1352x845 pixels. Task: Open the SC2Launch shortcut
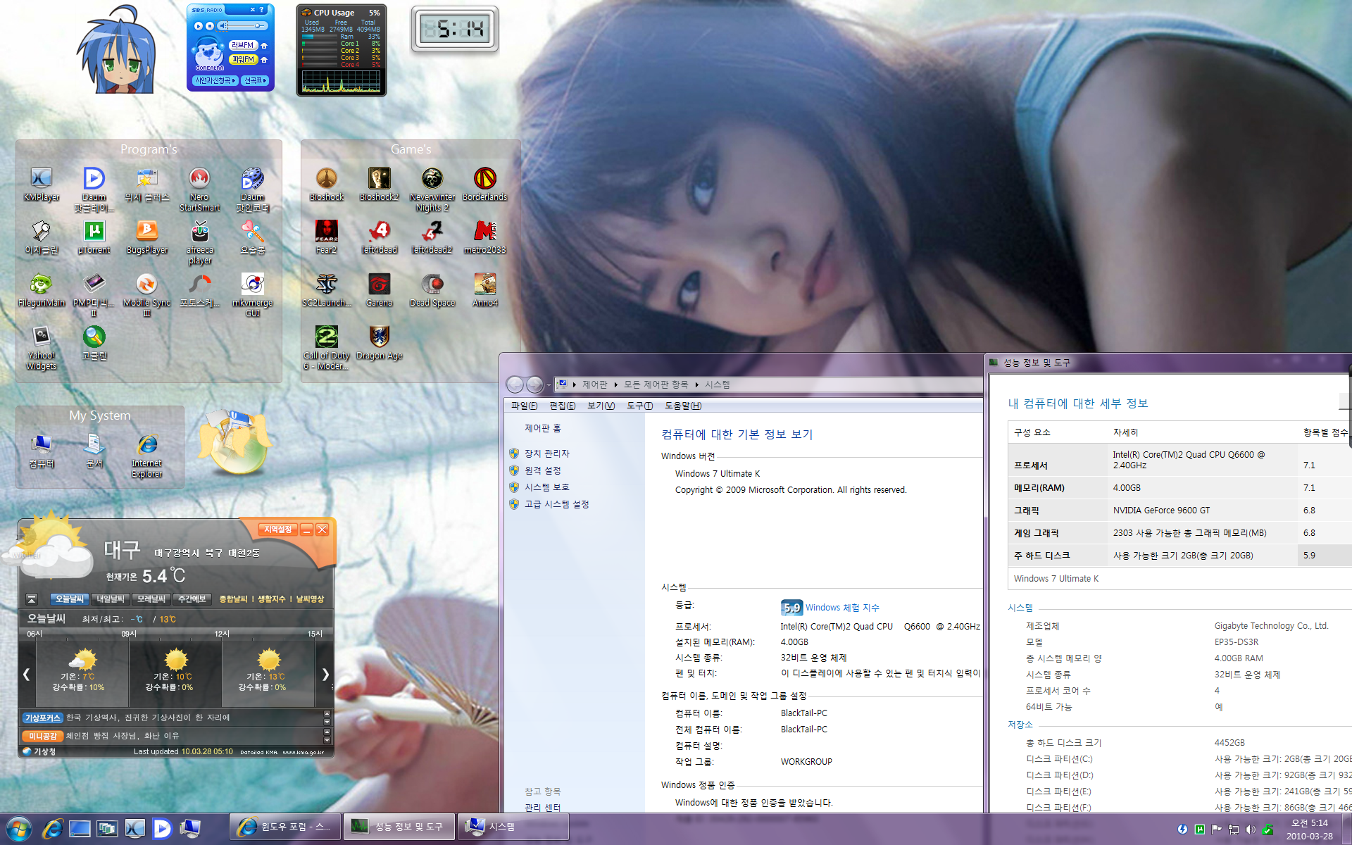tap(326, 290)
